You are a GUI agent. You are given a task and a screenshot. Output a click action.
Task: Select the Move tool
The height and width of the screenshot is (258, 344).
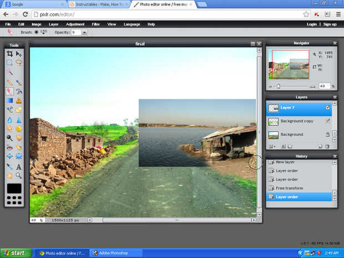pos(19,54)
